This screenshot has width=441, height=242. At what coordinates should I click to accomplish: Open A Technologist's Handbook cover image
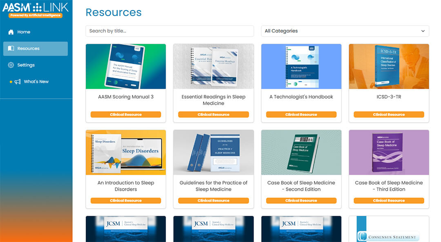301,66
